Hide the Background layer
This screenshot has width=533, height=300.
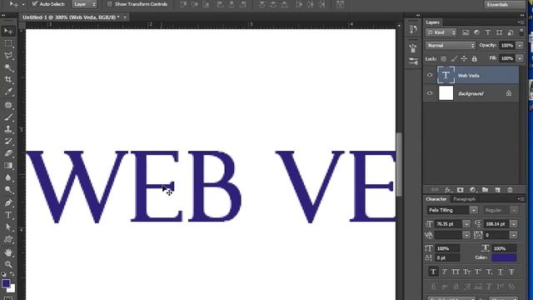[x=430, y=93]
